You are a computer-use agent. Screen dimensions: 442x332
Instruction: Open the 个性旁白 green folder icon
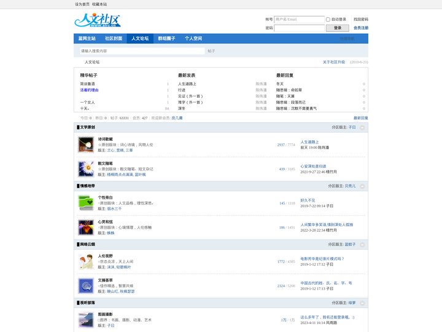coord(86,203)
